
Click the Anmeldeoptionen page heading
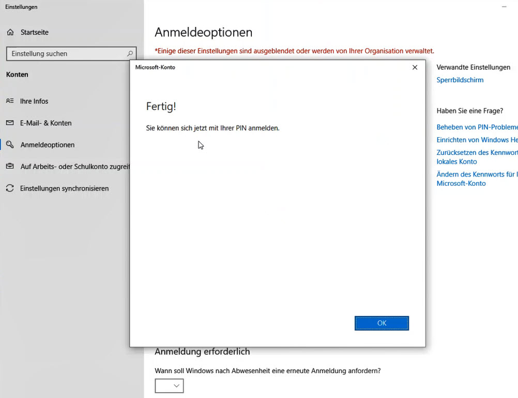coord(204,32)
